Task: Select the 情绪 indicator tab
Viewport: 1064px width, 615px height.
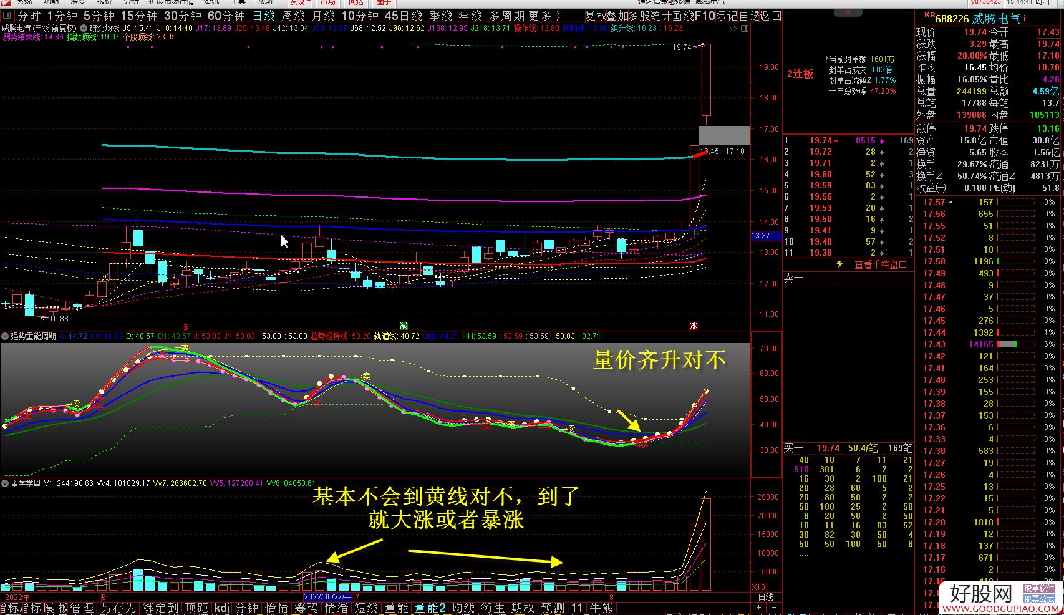Action: coord(336,608)
